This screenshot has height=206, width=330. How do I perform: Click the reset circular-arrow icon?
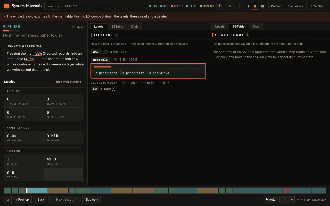point(8,200)
